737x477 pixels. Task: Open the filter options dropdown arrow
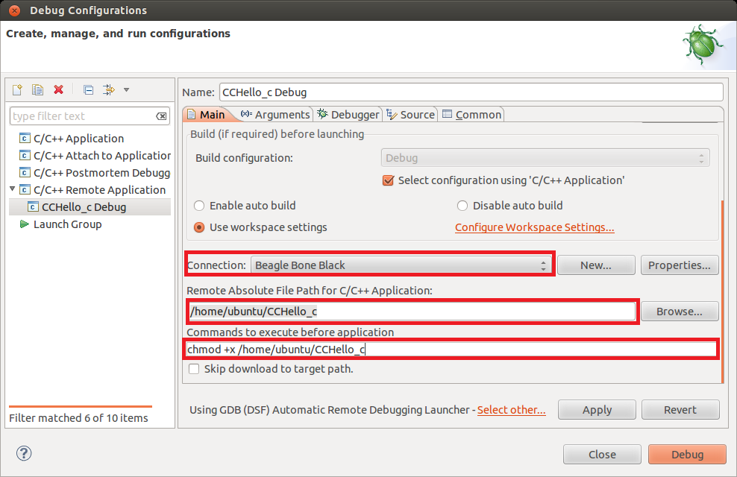tap(126, 90)
